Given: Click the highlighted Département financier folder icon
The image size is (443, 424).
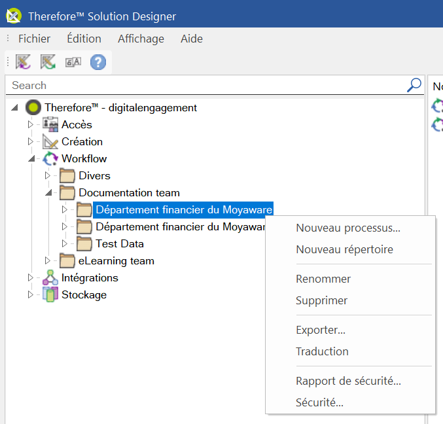Looking at the screenshot, I should tap(84, 209).
